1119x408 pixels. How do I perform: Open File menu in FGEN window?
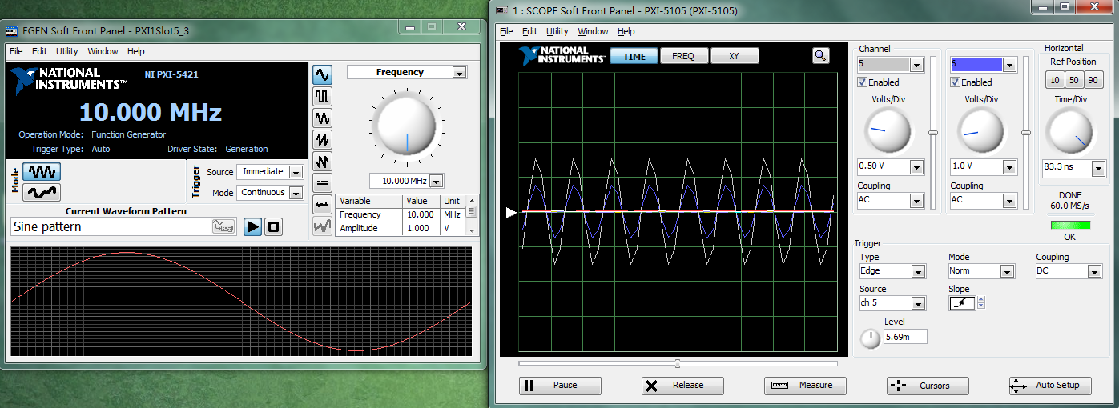point(16,51)
